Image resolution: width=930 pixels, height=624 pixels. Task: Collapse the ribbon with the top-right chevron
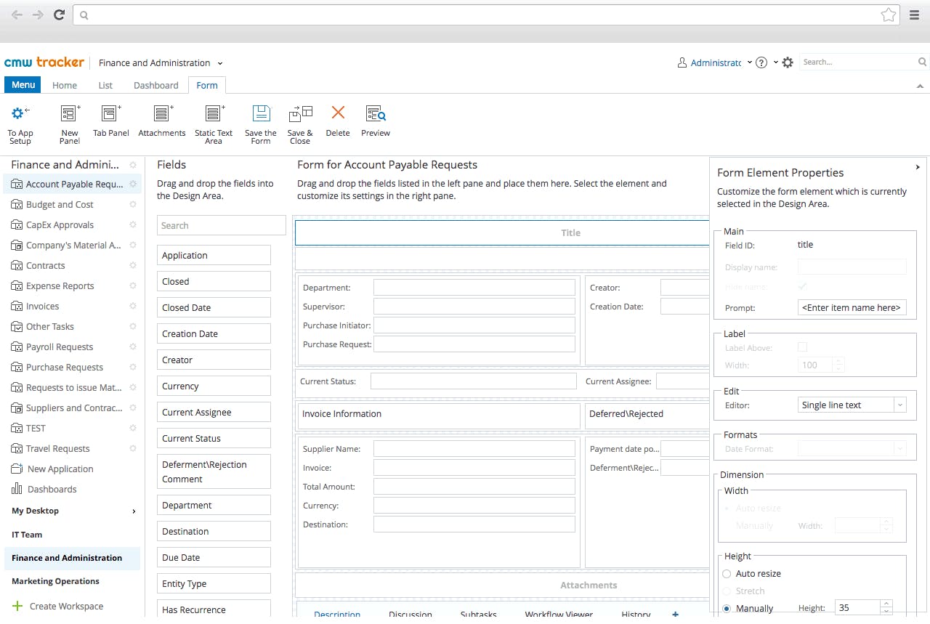(921, 86)
